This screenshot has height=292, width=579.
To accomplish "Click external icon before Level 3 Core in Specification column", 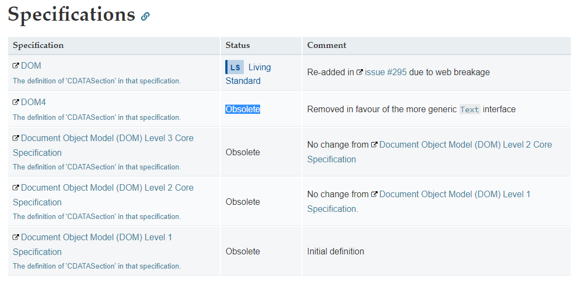I will 16,138.
